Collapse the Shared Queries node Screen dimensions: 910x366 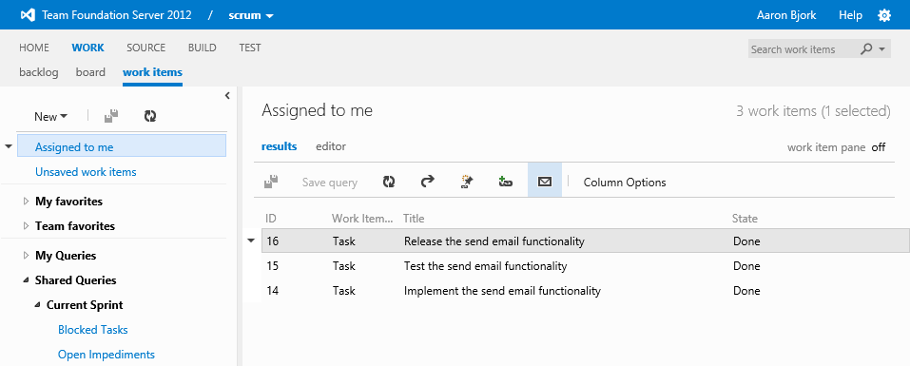coord(26,280)
